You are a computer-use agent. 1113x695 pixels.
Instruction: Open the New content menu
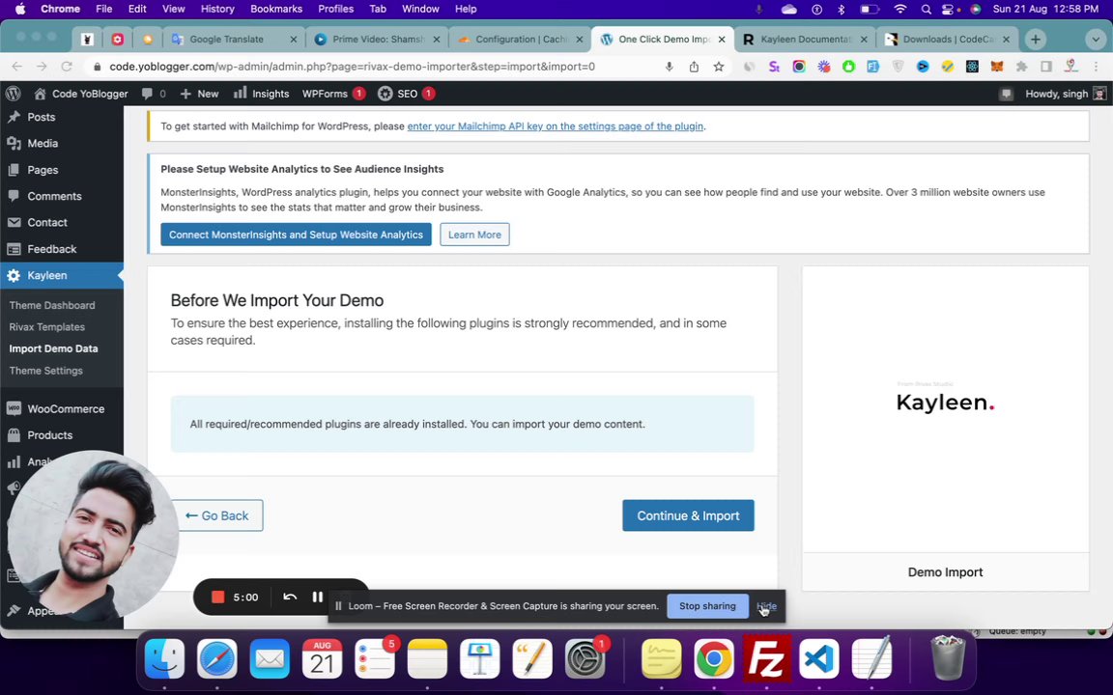tap(199, 94)
